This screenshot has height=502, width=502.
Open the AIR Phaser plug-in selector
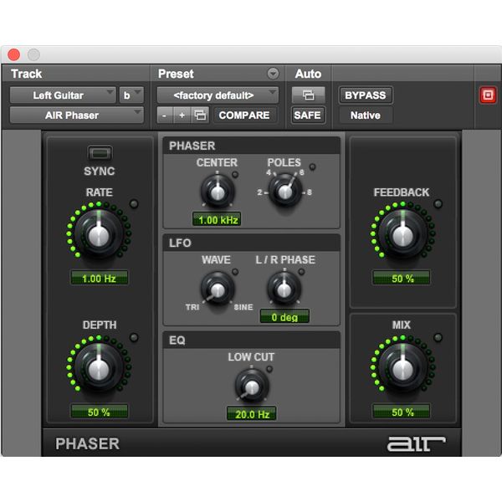pos(76,115)
